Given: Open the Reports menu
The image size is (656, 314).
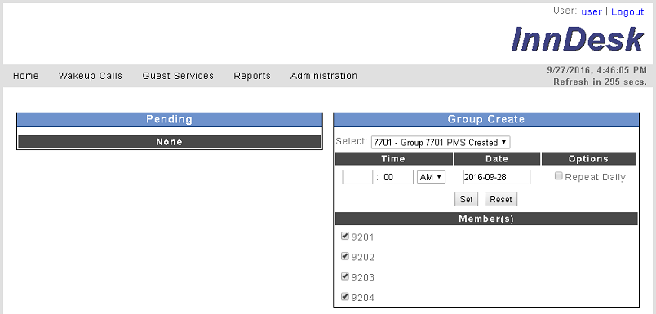Looking at the screenshot, I should [252, 76].
